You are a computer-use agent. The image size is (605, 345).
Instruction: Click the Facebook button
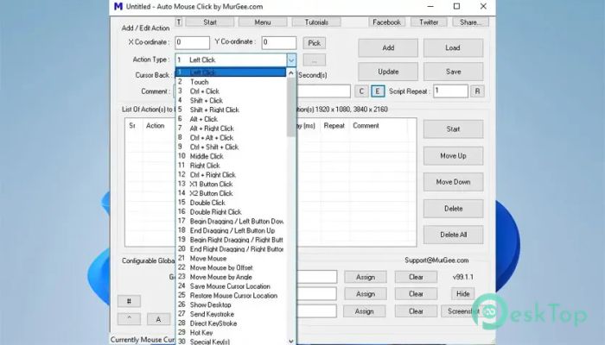pos(386,22)
